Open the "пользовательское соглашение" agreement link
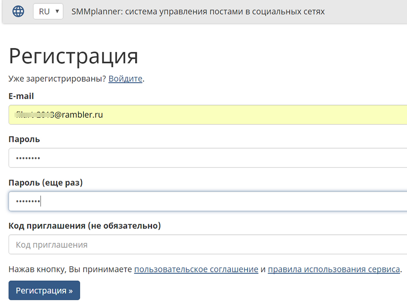The image size is (407, 302). pyautogui.click(x=196, y=269)
